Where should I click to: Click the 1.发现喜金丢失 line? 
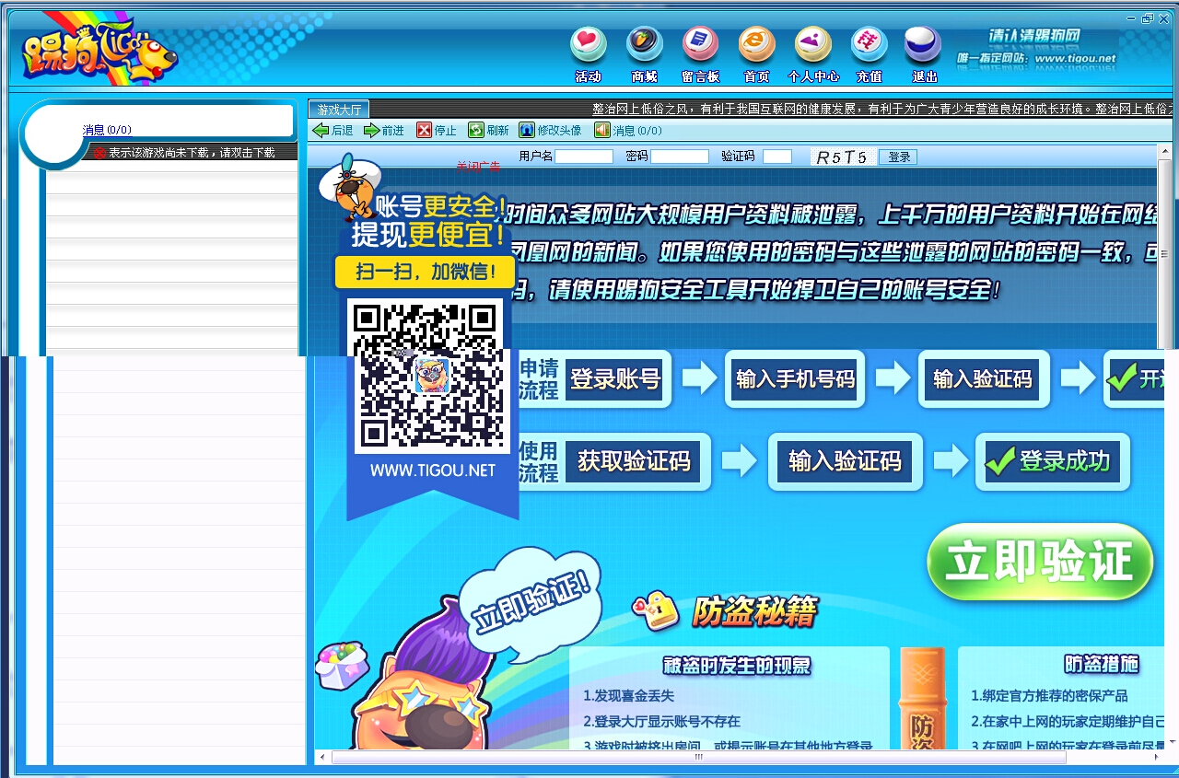tap(628, 695)
